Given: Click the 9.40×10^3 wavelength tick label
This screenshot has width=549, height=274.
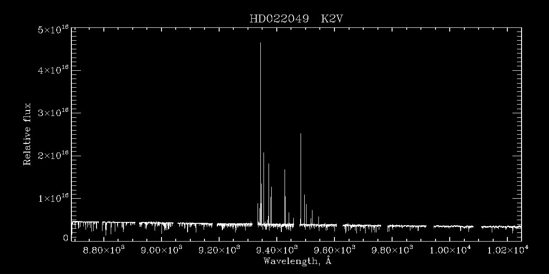Looking at the screenshot, I should coord(277,249).
